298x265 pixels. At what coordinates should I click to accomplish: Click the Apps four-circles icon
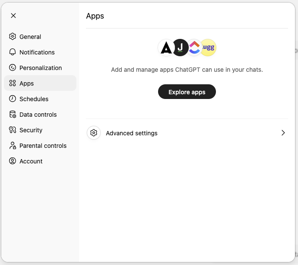pos(13,83)
